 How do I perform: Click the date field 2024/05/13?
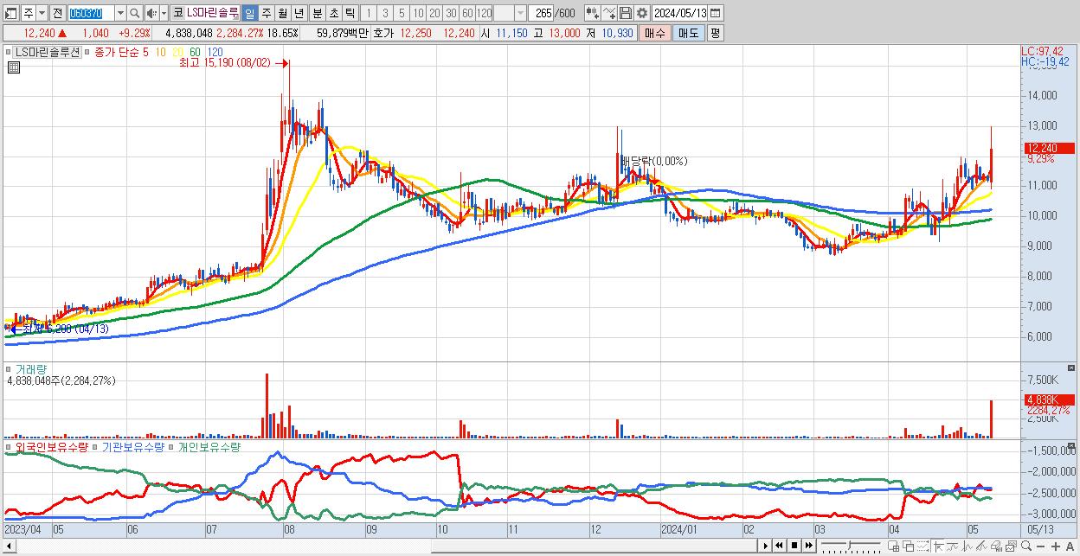(x=680, y=14)
